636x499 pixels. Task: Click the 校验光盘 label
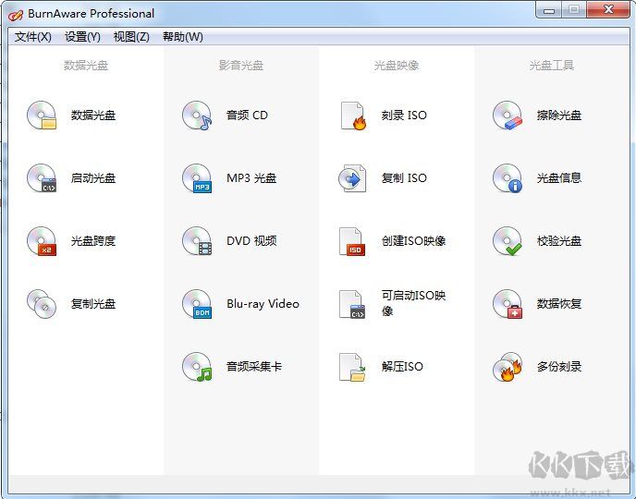click(559, 241)
